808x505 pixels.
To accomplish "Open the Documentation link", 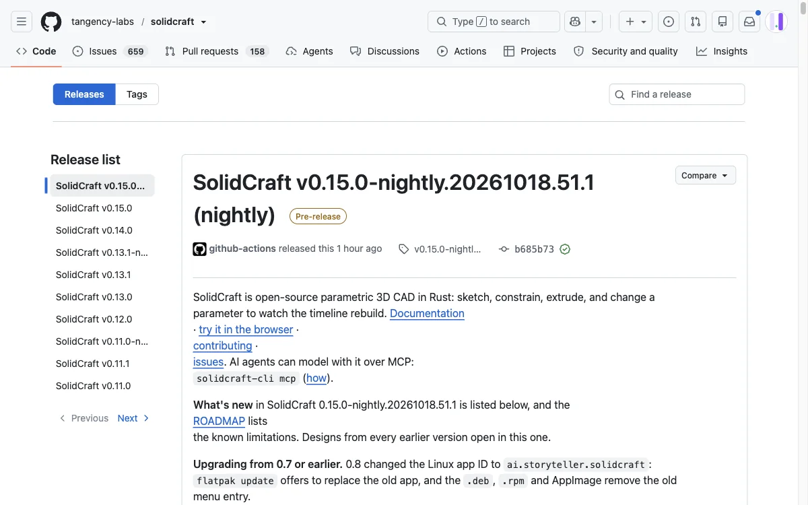I will [x=427, y=313].
